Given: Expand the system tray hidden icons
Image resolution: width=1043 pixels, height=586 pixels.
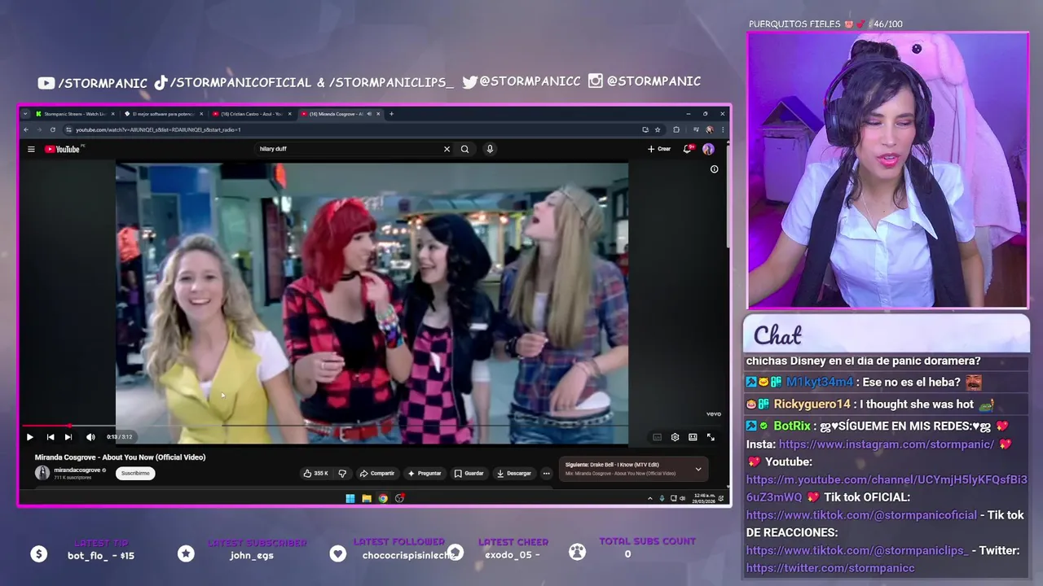Looking at the screenshot, I should pyautogui.click(x=650, y=498).
